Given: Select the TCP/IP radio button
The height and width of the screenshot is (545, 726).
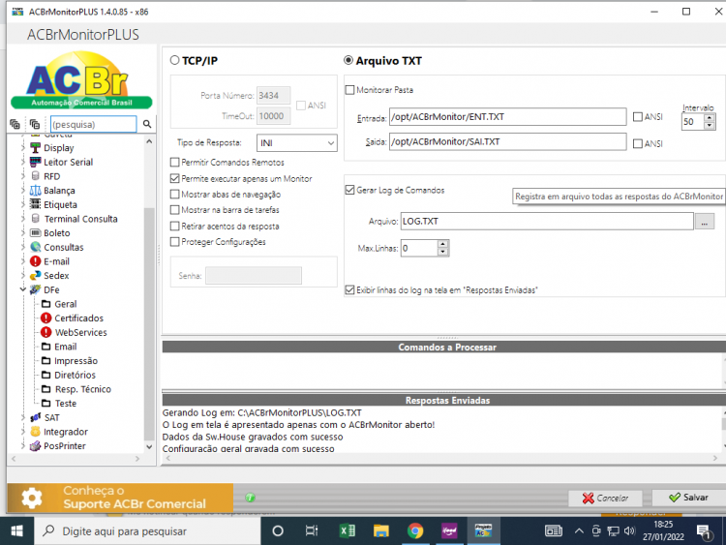Looking at the screenshot, I should click(x=174, y=60).
